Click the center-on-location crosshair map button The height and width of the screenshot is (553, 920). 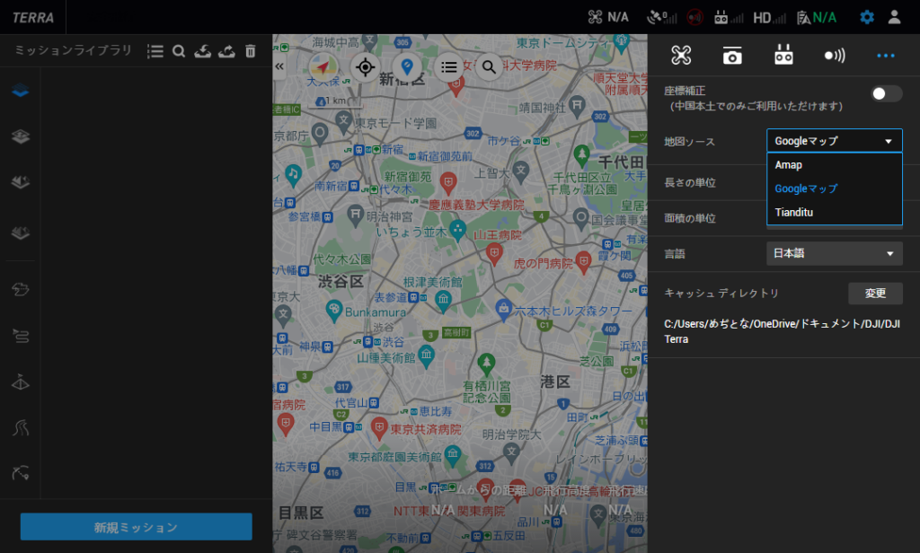point(365,67)
